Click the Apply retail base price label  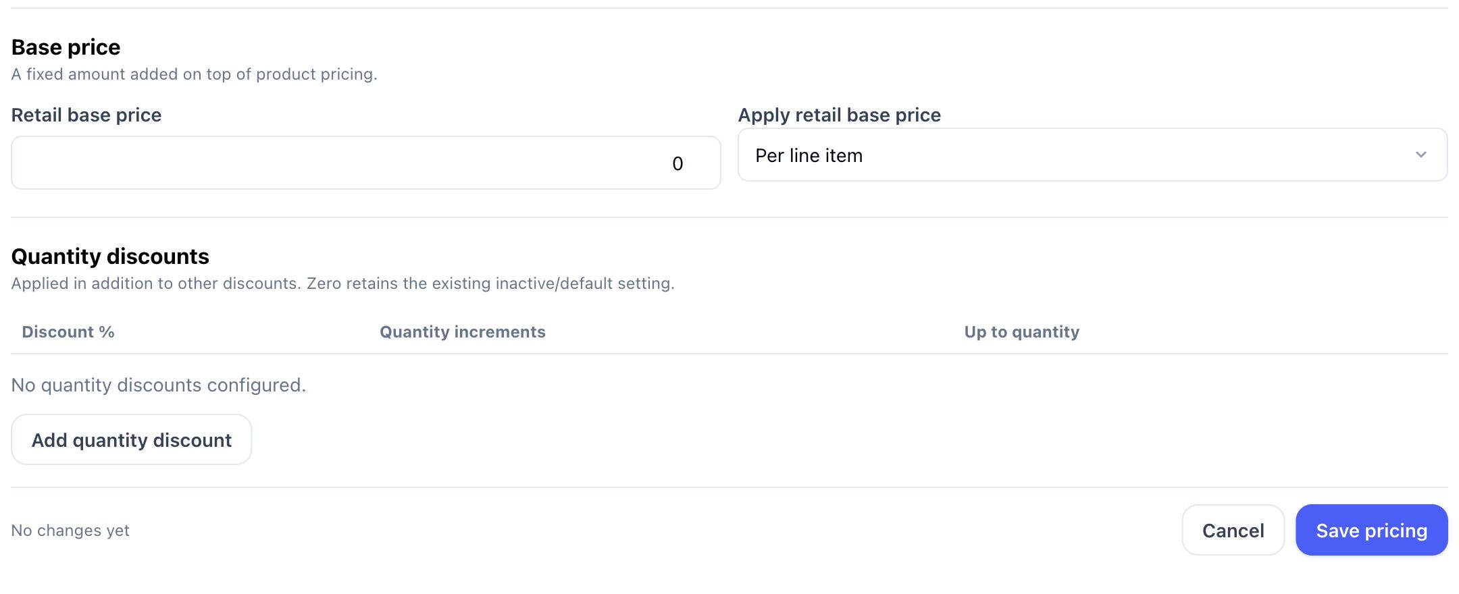coord(840,115)
